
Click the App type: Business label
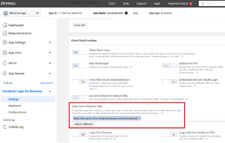click(160, 13)
